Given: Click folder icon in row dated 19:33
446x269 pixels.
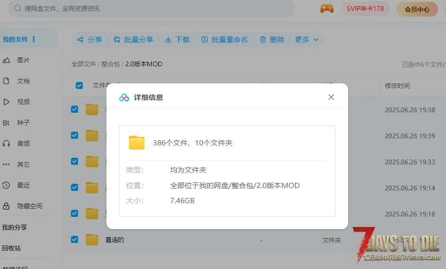Looking at the screenshot, I should tap(92, 161).
